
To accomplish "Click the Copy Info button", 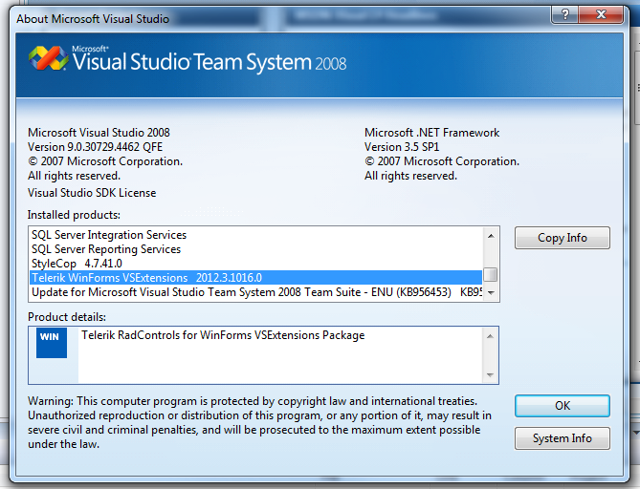I will [563, 238].
